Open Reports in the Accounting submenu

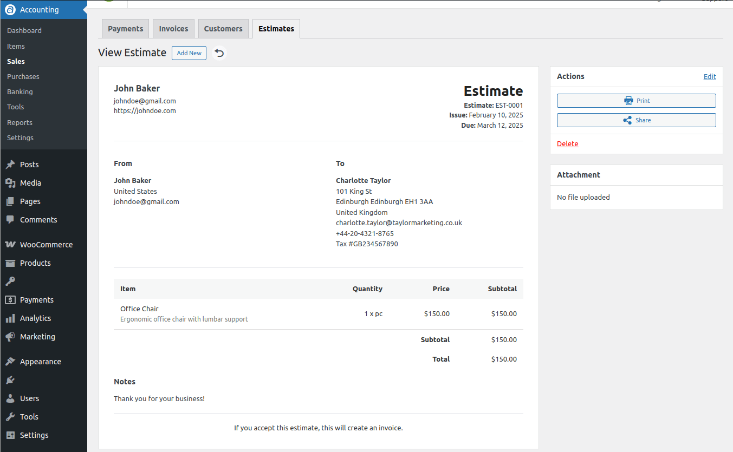tap(20, 123)
